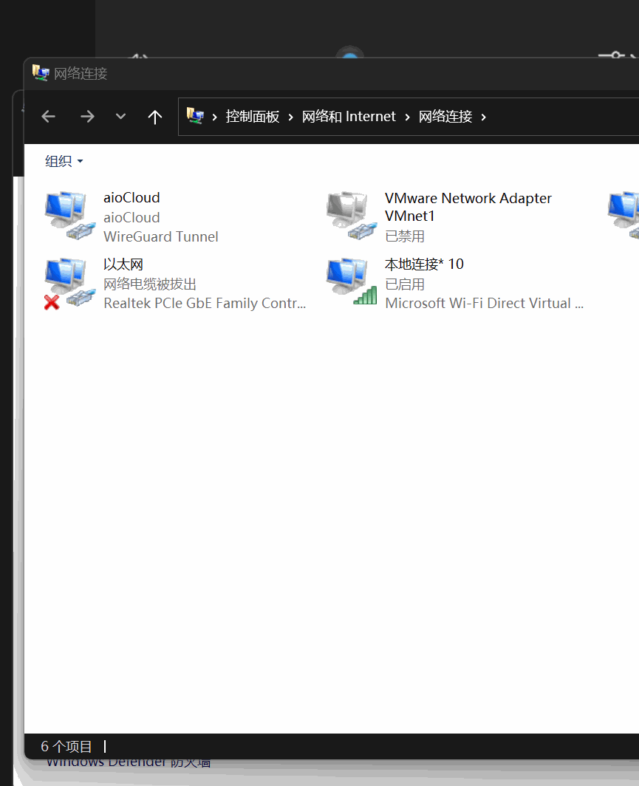Screen dimensions: 639x786
Task: Click the Realtek PCIe GbE Family Controller text
Action: (205, 303)
